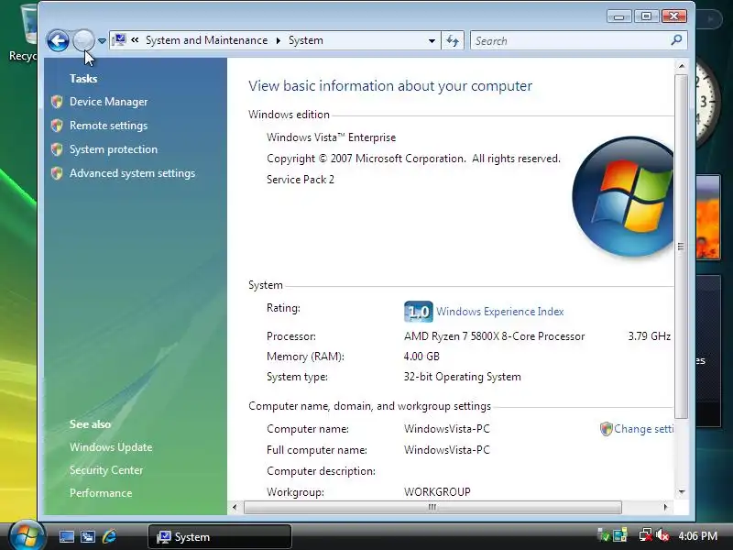Screen dimensions: 733x550
Task: Click WindowsVista-PC beside Computer name
Action: tap(447, 429)
